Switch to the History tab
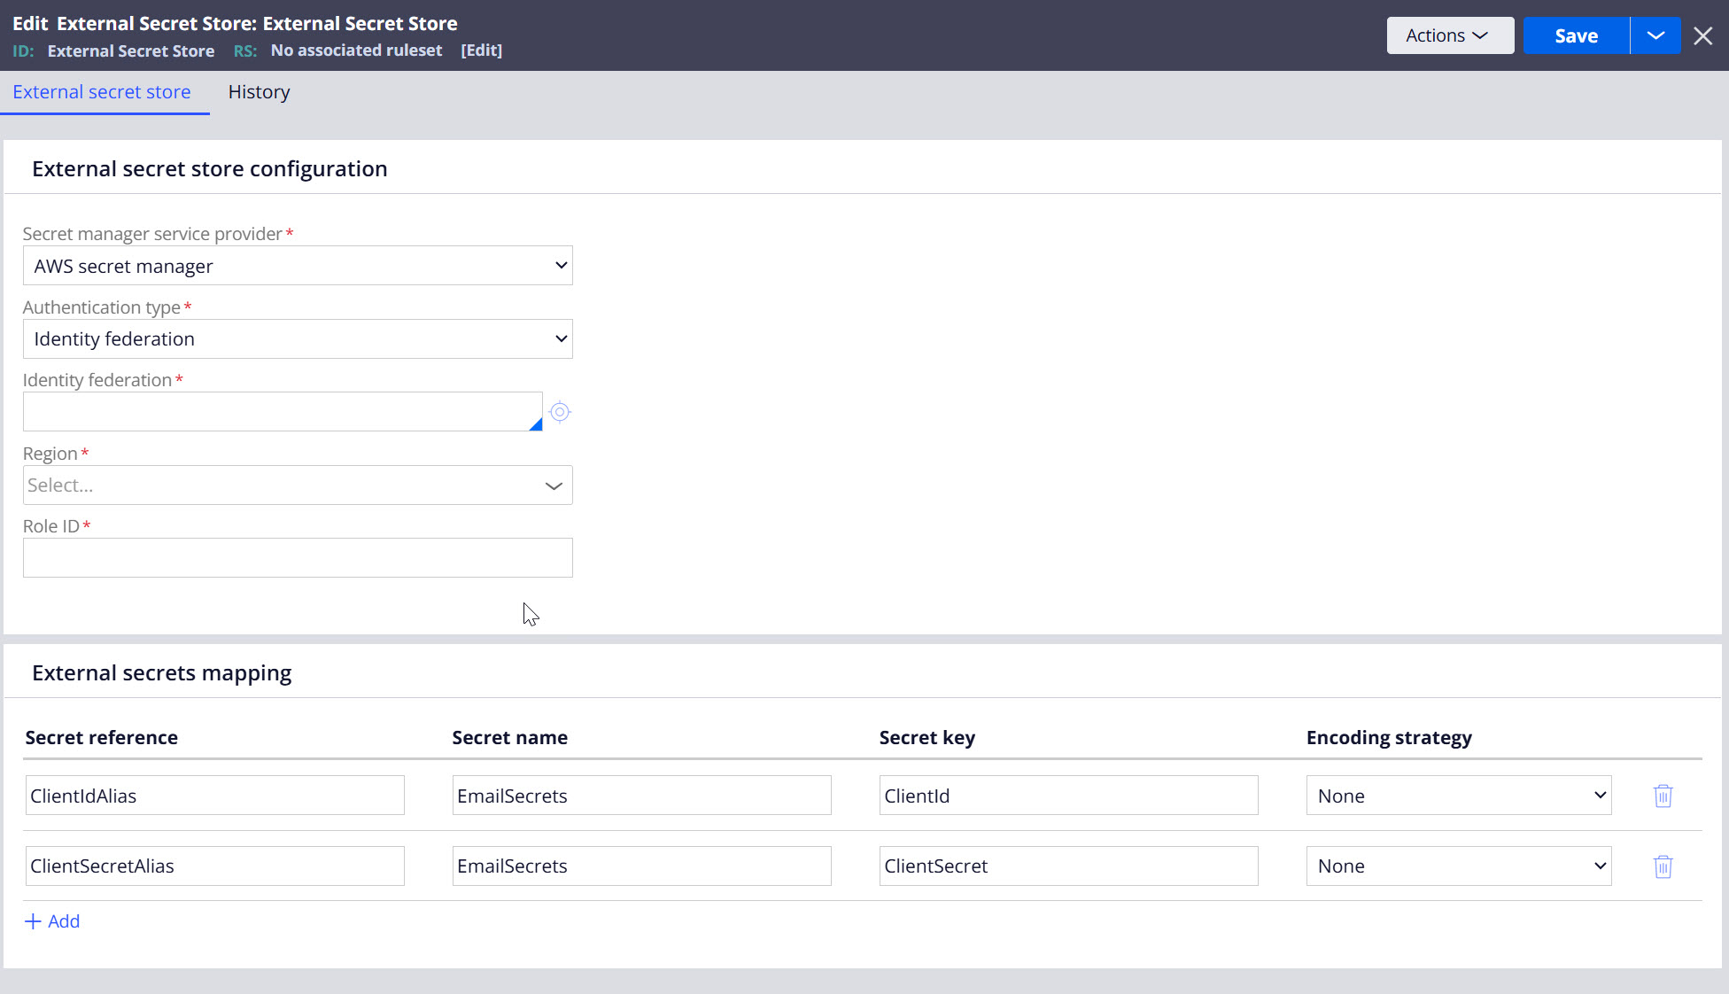 click(x=259, y=92)
